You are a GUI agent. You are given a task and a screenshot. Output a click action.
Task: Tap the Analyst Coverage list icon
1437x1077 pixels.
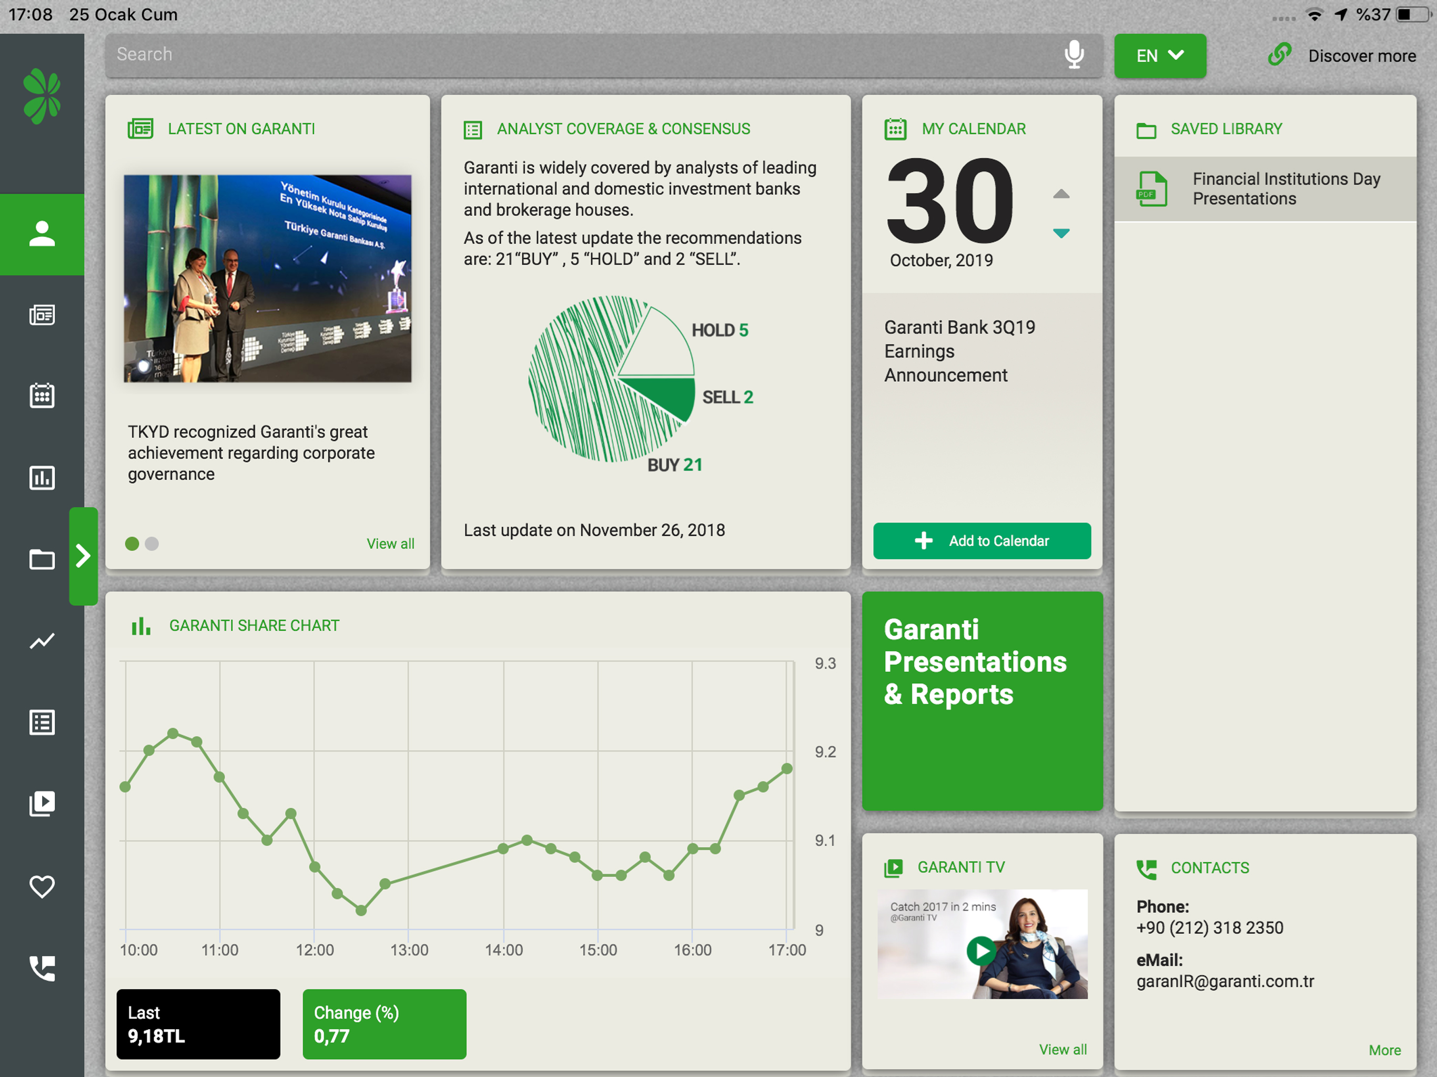[x=473, y=130]
